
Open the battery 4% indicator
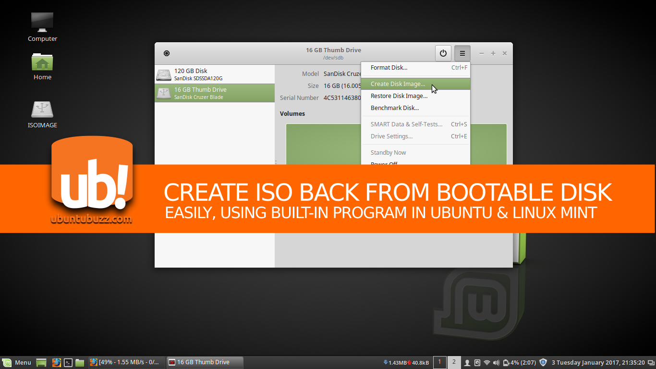pyautogui.click(x=520, y=363)
